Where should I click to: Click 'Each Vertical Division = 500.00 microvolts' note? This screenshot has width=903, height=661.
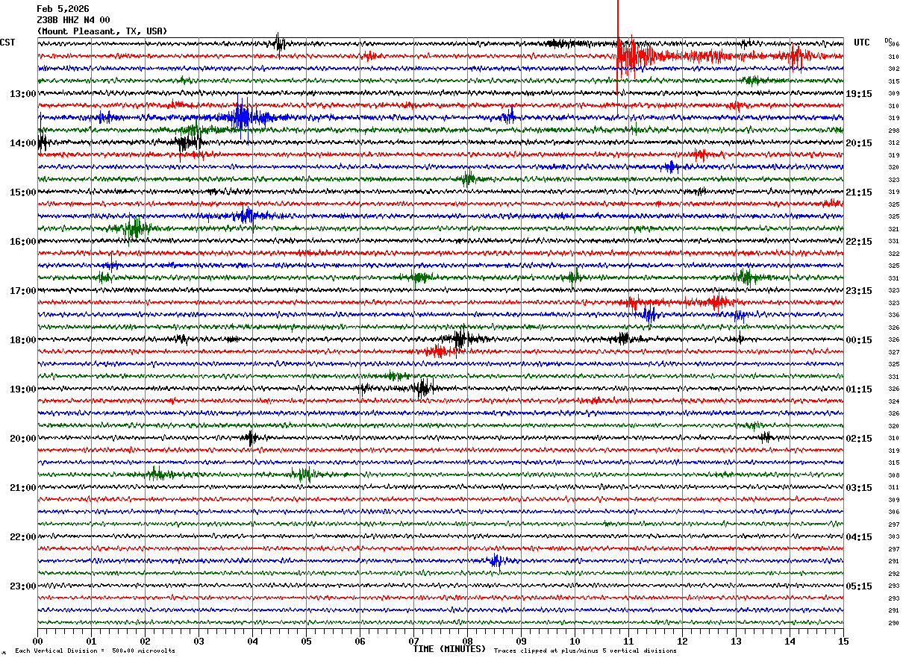click(x=96, y=651)
